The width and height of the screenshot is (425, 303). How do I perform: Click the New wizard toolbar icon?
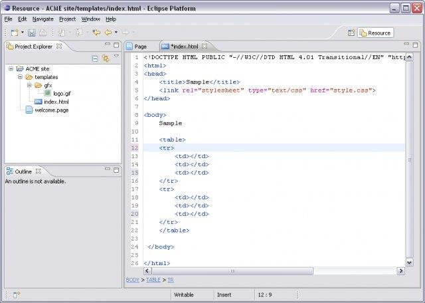tap(14, 32)
